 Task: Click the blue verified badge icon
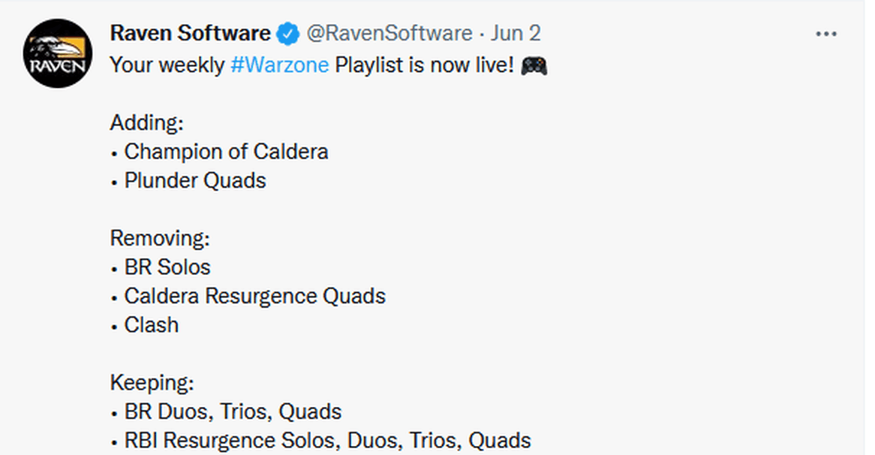(288, 34)
